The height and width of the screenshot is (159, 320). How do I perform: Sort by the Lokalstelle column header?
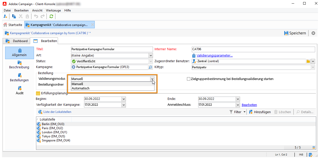(x=54, y=119)
